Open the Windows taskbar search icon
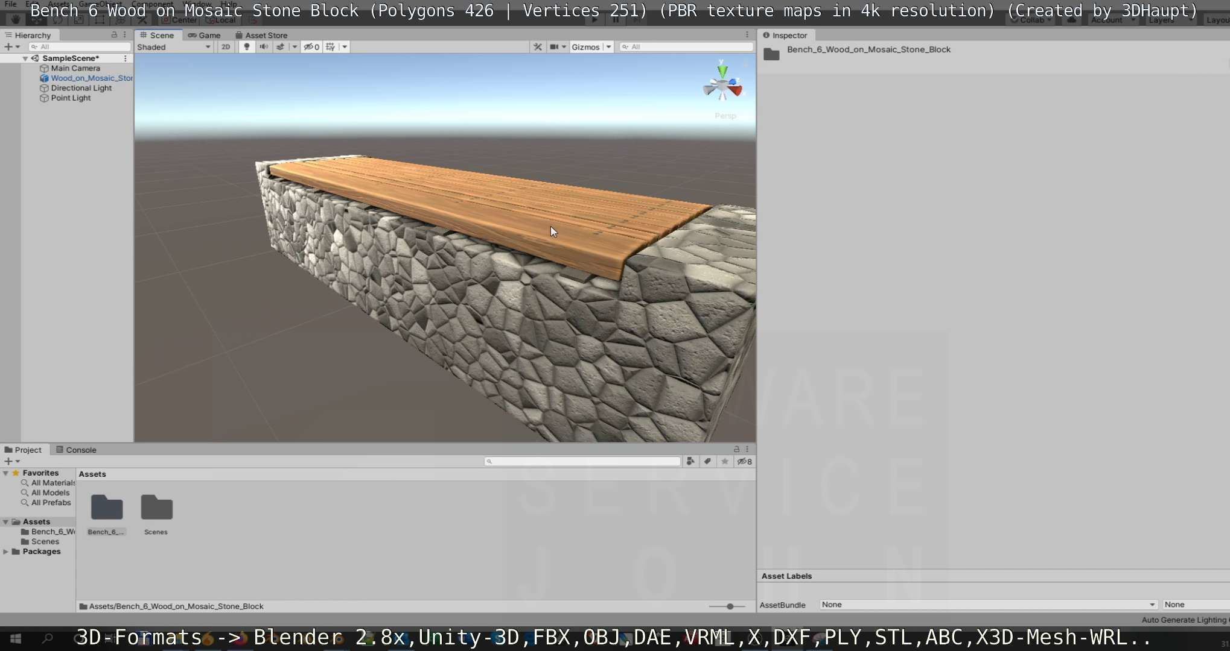Screen dimensions: 1230x651 (47, 638)
